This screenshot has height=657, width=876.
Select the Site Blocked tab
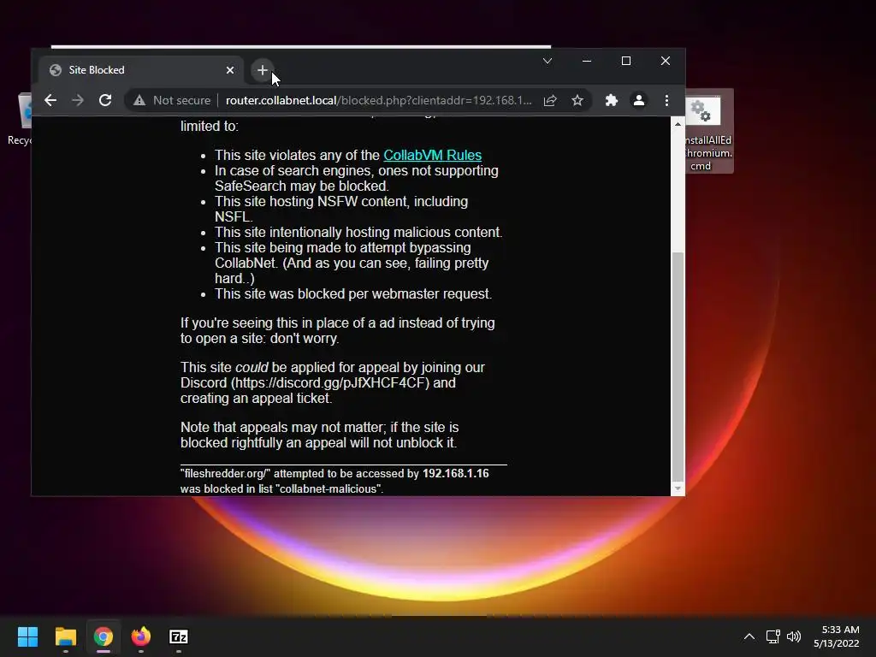pyautogui.click(x=139, y=70)
